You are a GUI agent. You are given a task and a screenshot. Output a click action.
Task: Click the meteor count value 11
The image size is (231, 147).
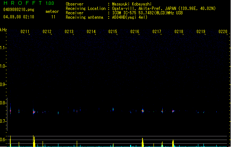click(x=53, y=17)
